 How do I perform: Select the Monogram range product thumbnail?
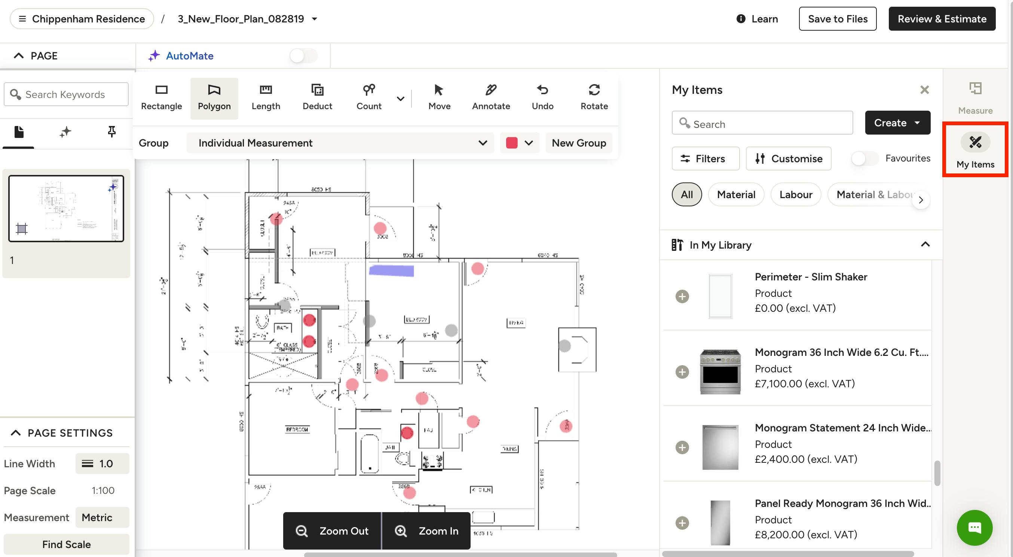(x=720, y=372)
